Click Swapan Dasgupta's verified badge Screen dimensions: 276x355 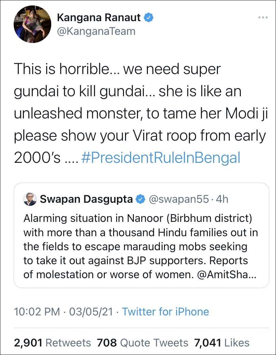click(140, 199)
